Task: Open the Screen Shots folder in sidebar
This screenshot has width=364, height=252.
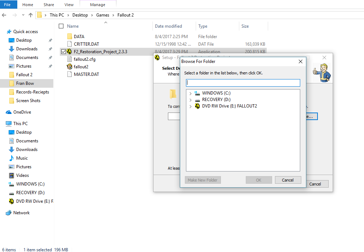Action: click(28, 101)
